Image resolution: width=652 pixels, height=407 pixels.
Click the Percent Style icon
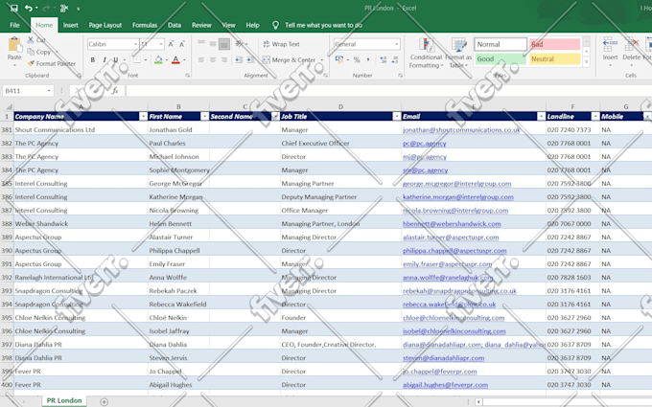click(x=357, y=59)
